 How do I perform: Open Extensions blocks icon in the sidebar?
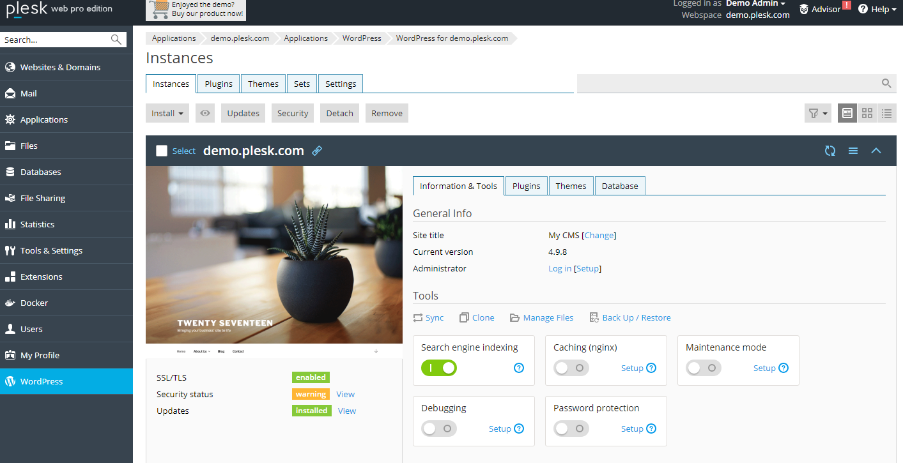pyautogui.click(x=10, y=277)
